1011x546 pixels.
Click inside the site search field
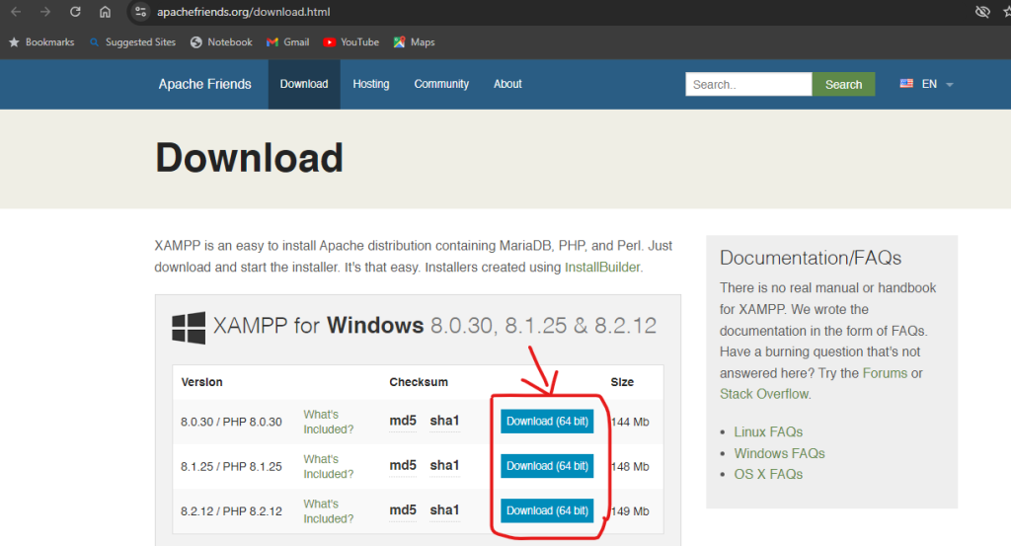pyautogui.click(x=747, y=85)
